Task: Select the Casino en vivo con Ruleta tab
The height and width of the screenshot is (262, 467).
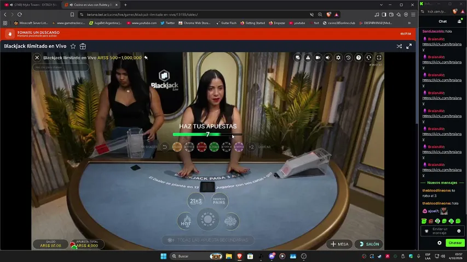Action: [90, 5]
